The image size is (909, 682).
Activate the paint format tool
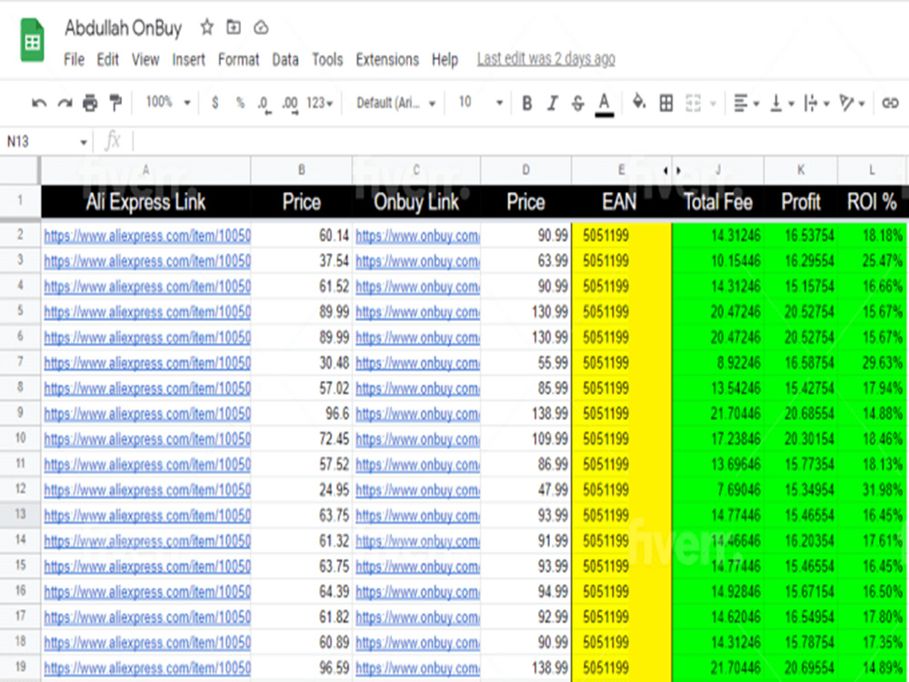point(115,104)
